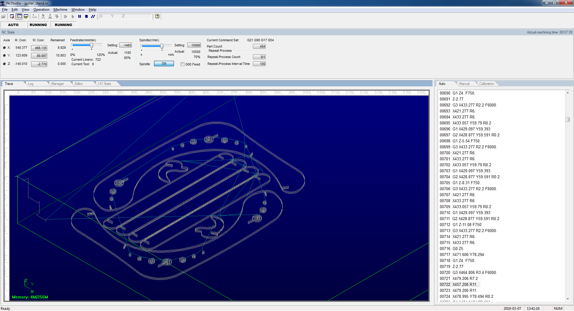Click the Open file toolbar icon

pos(4,16)
